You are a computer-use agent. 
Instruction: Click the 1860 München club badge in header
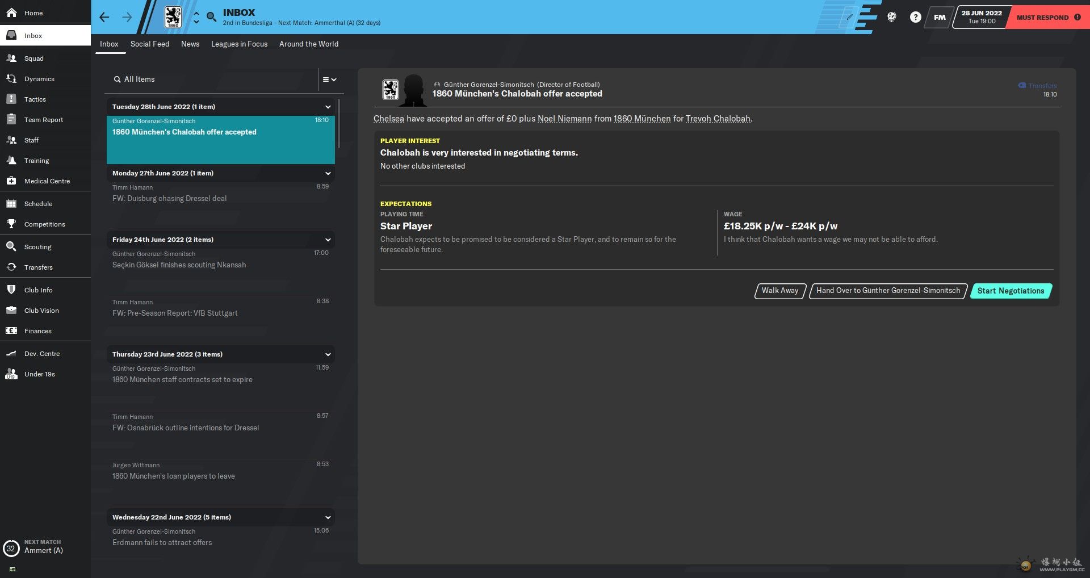coord(173,17)
